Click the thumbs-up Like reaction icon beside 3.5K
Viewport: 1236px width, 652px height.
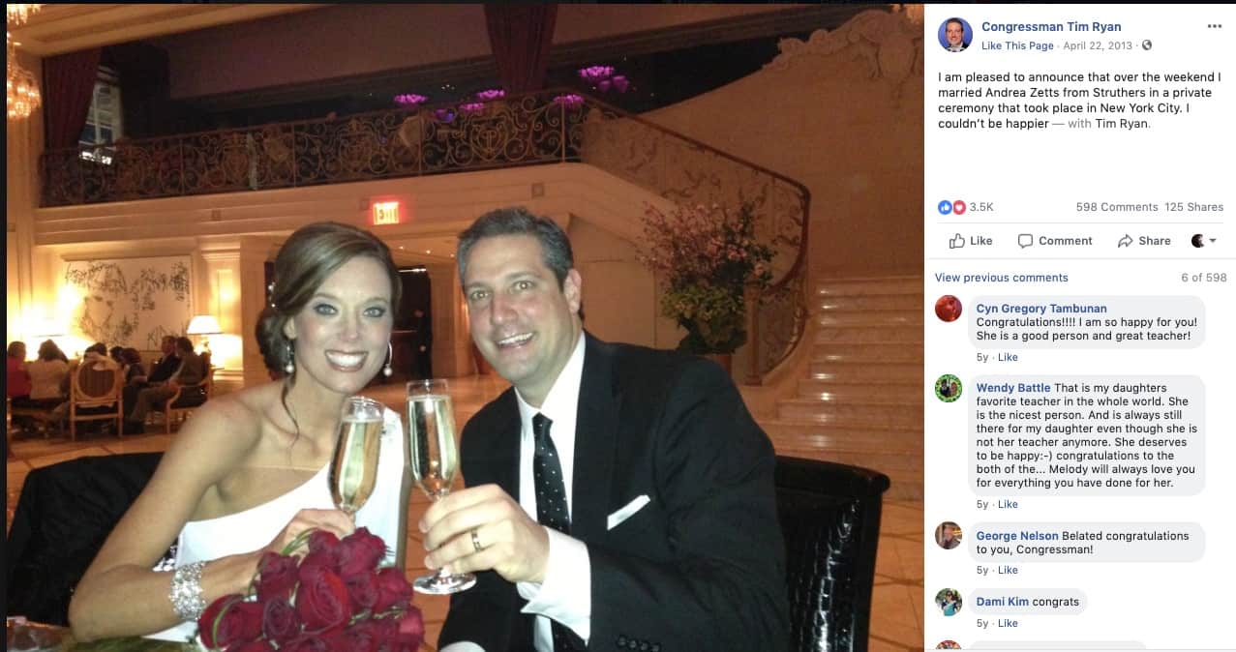point(945,207)
